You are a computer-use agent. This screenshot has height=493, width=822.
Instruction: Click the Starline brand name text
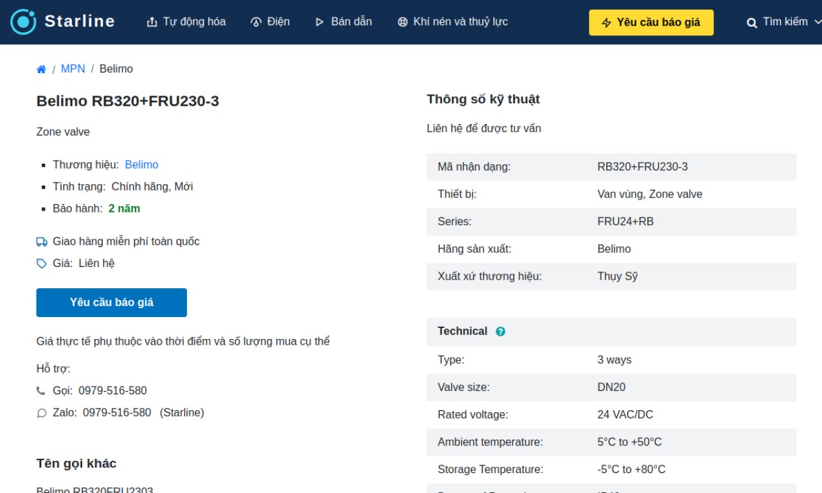click(x=80, y=21)
